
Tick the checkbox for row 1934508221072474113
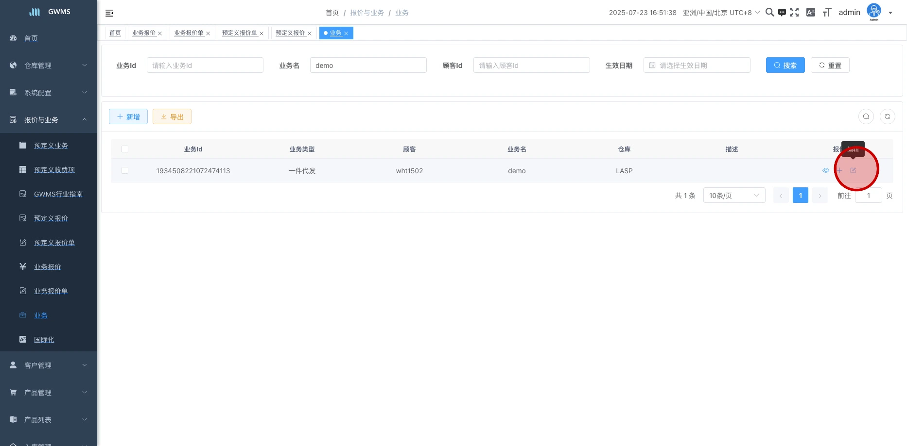tap(125, 170)
